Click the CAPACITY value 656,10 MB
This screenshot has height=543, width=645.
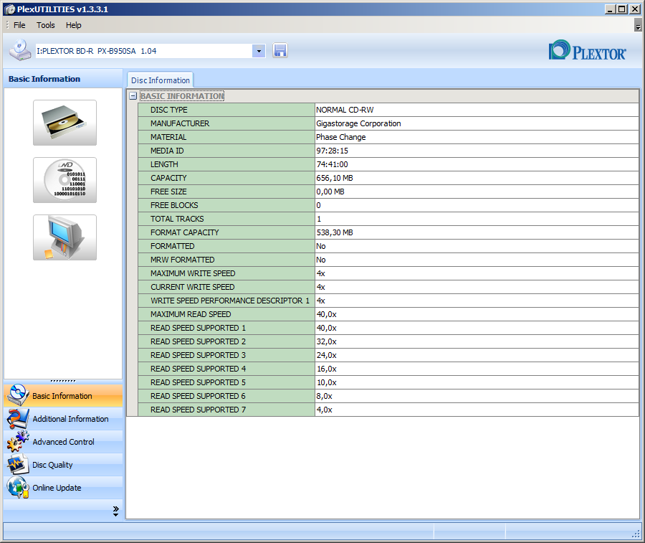[335, 178]
